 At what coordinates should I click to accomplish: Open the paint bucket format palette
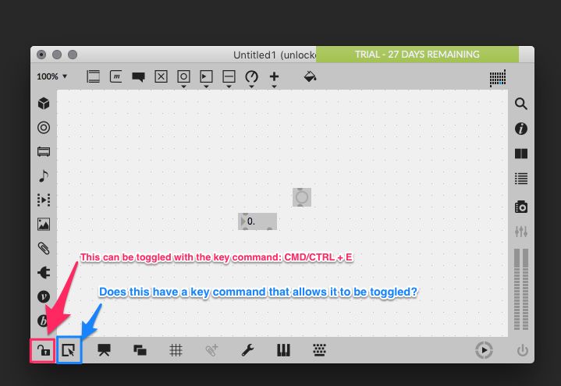coord(310,76)
